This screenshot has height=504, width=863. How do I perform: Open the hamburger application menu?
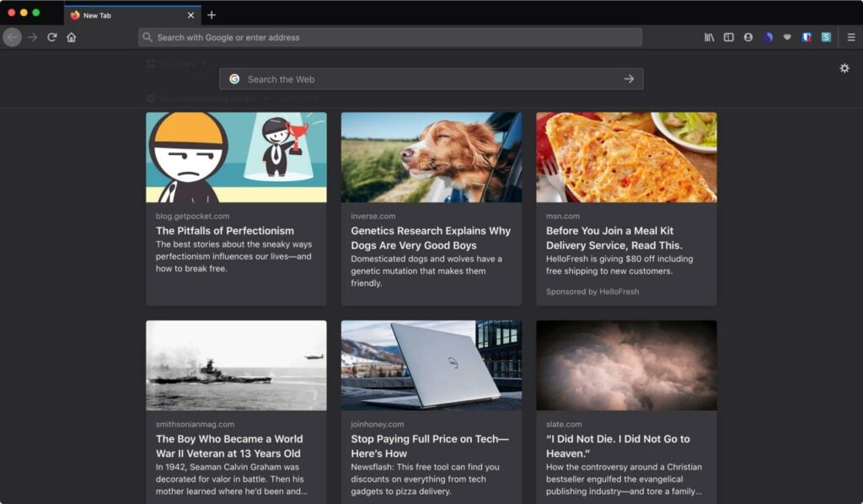click(851, 37)
